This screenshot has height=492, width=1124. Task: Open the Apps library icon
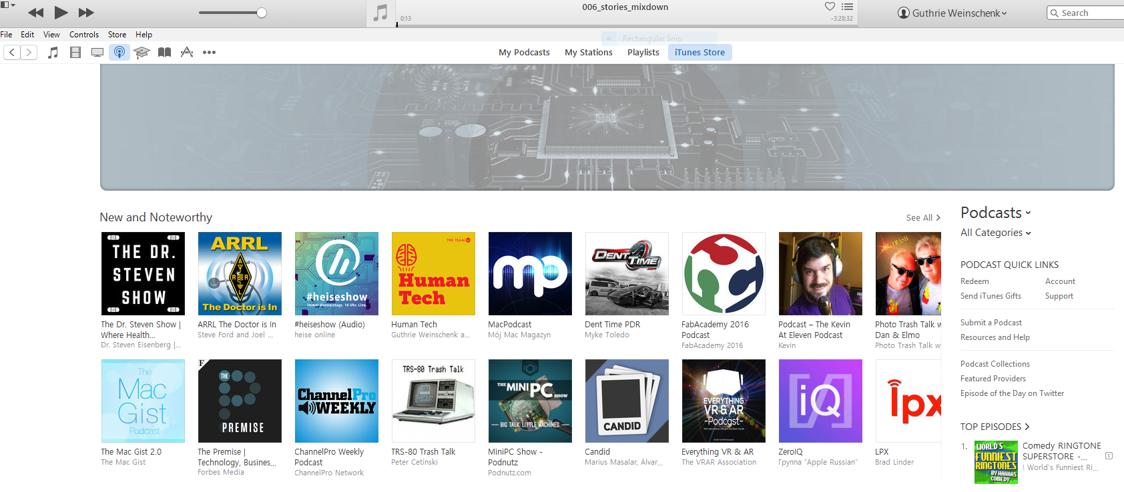187,53
